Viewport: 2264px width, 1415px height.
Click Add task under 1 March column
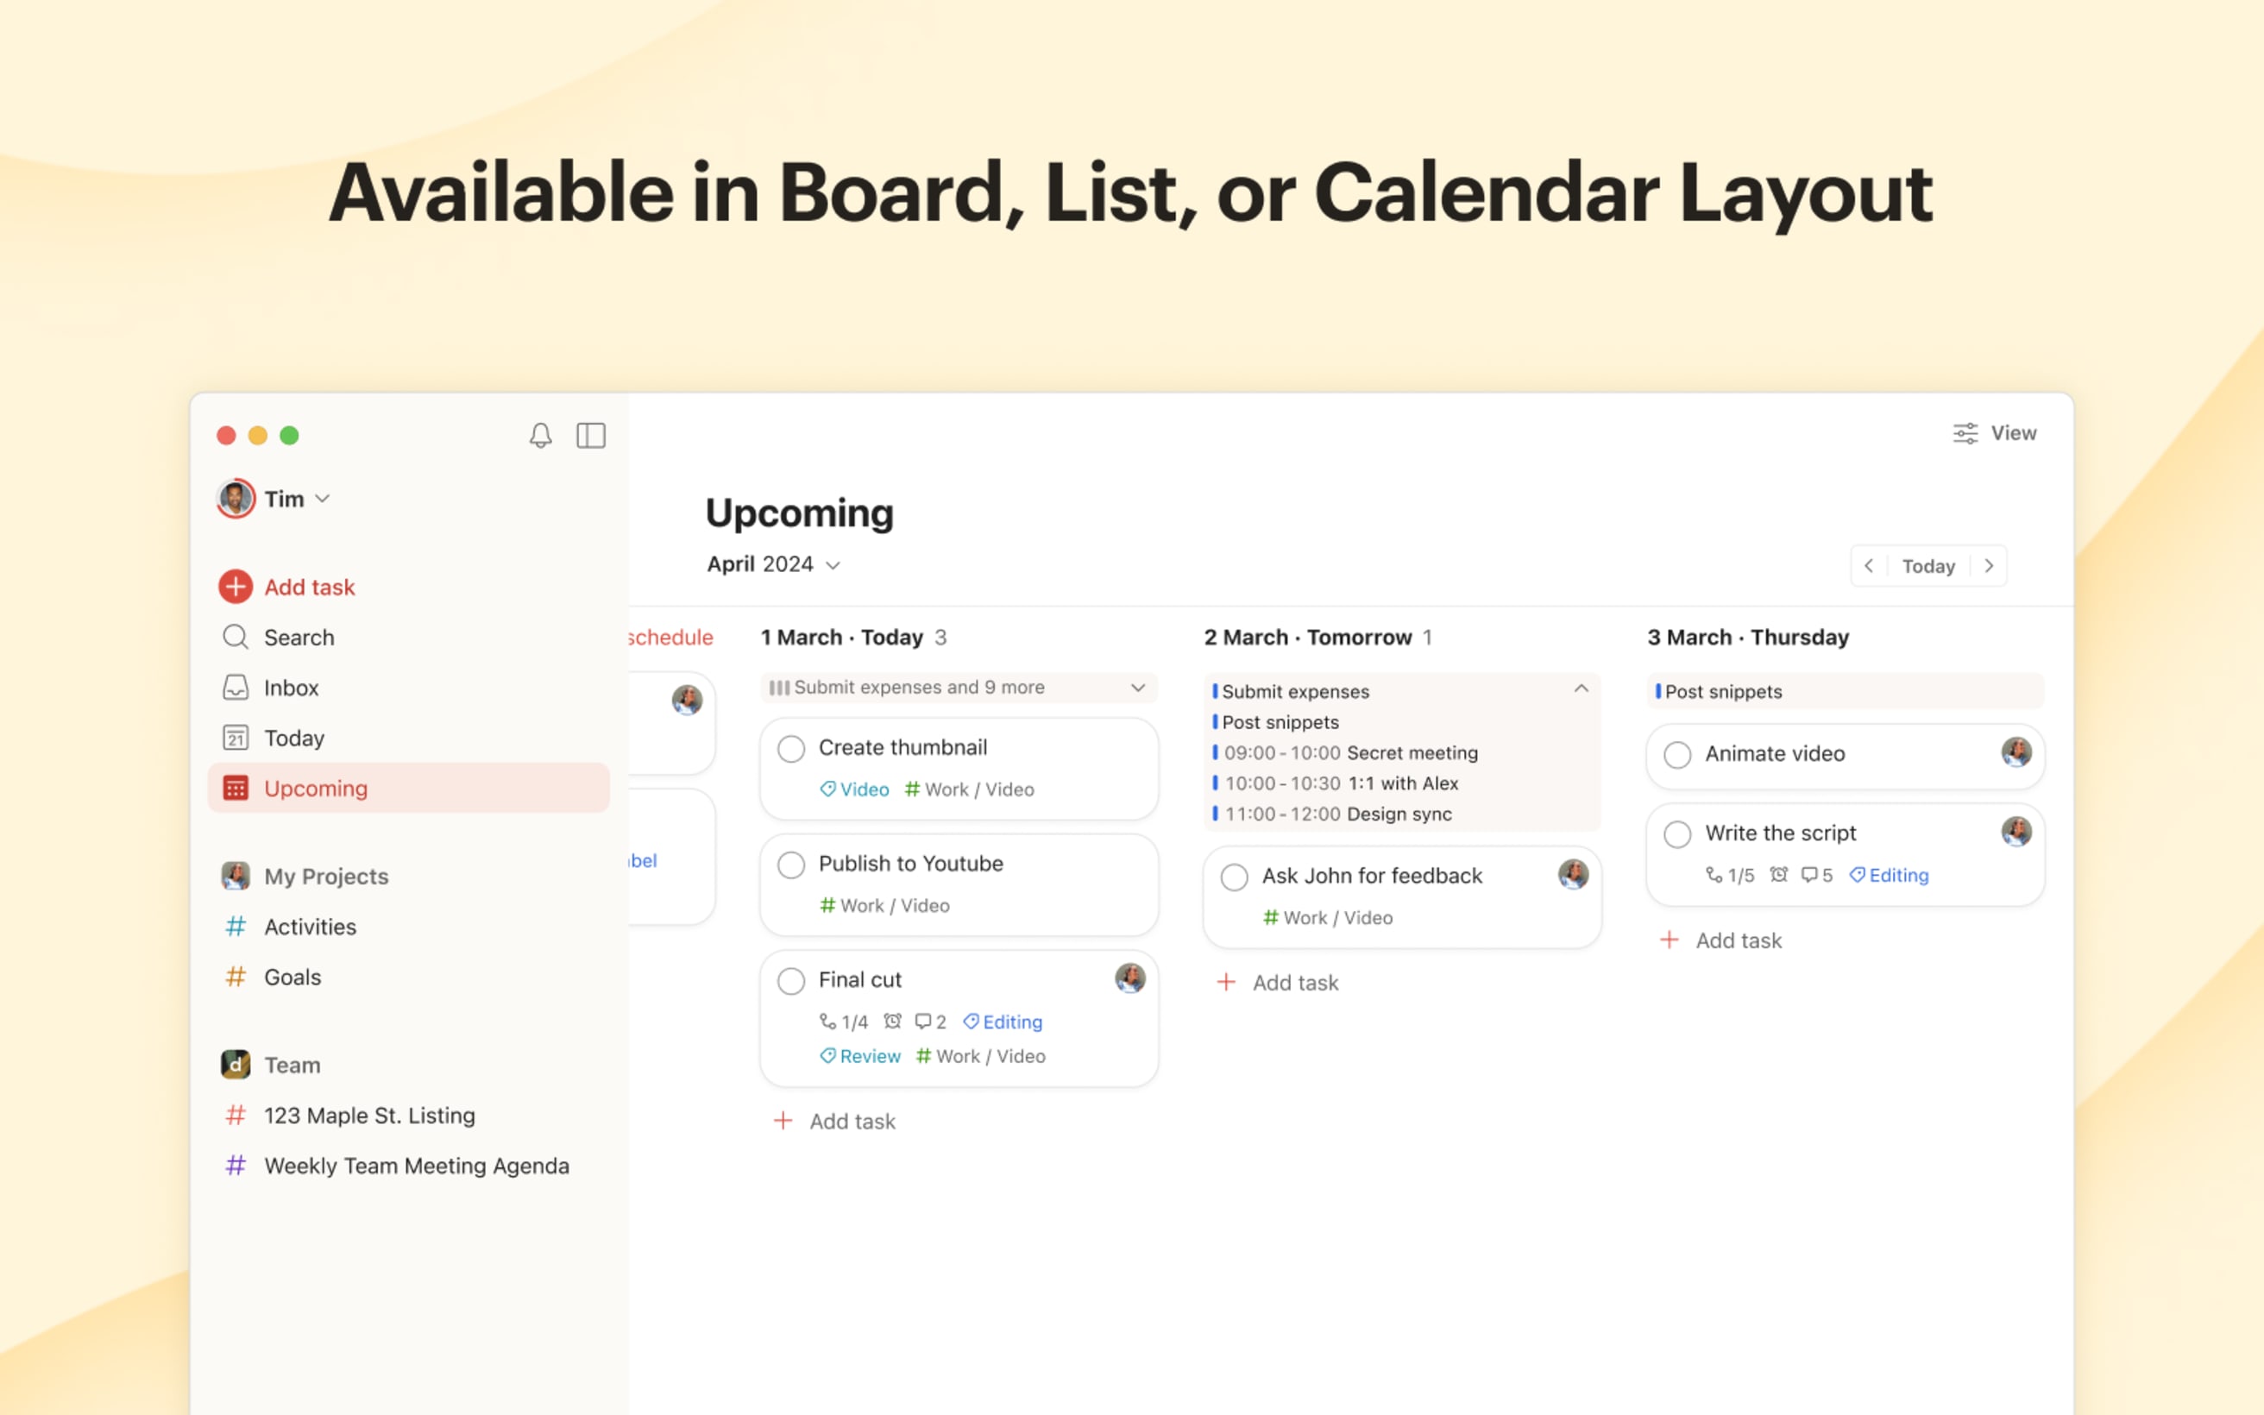click(834, 1121)
